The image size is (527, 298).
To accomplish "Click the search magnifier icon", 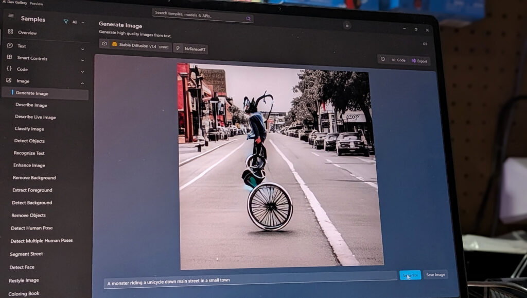I will (249, 19).
